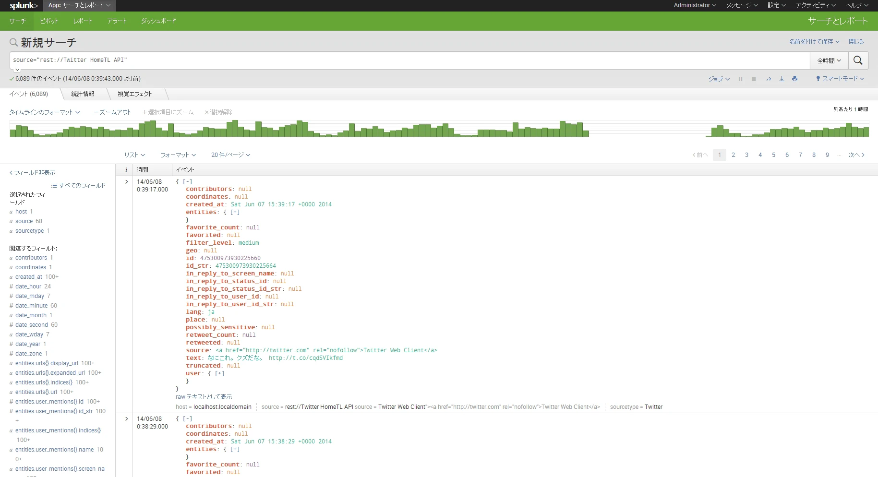This screenshot has width=878, height=477.
Task: Open the ヘルプ menu
Action: pyautogui.click(x=857, y=5)
